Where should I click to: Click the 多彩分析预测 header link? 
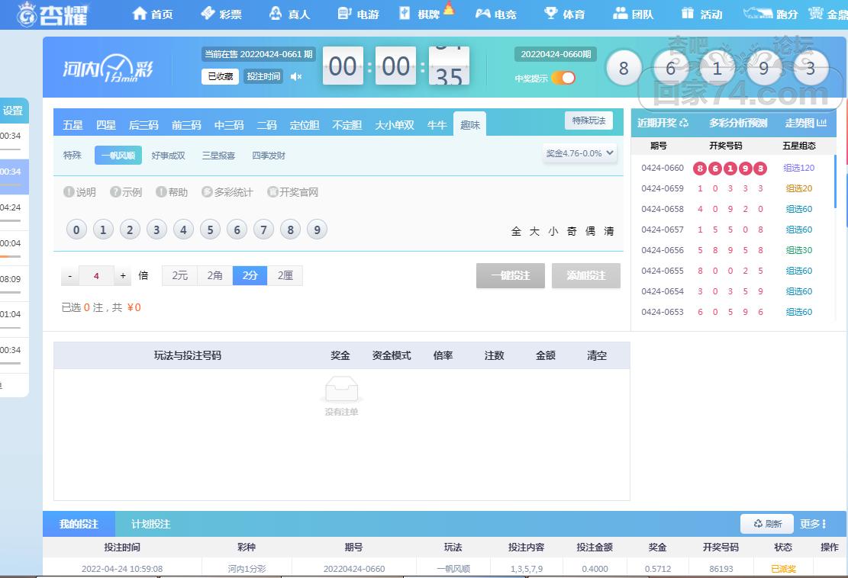pos(738,124)
